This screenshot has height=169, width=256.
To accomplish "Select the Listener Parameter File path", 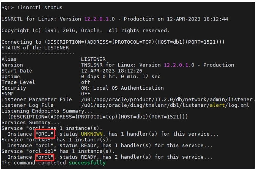I will [x=168, y=100].
